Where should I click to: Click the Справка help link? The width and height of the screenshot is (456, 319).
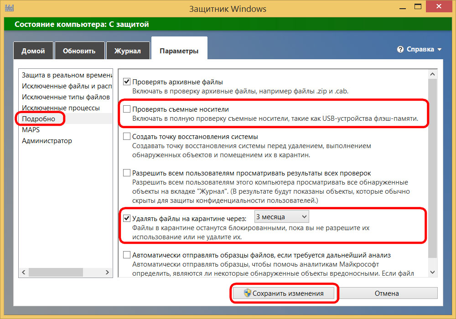coord(420,49)
